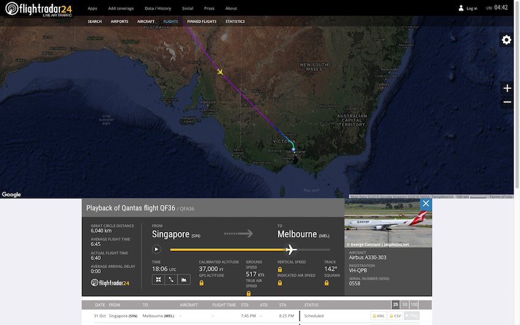Click the registration VH-QPB

point(358,271)
